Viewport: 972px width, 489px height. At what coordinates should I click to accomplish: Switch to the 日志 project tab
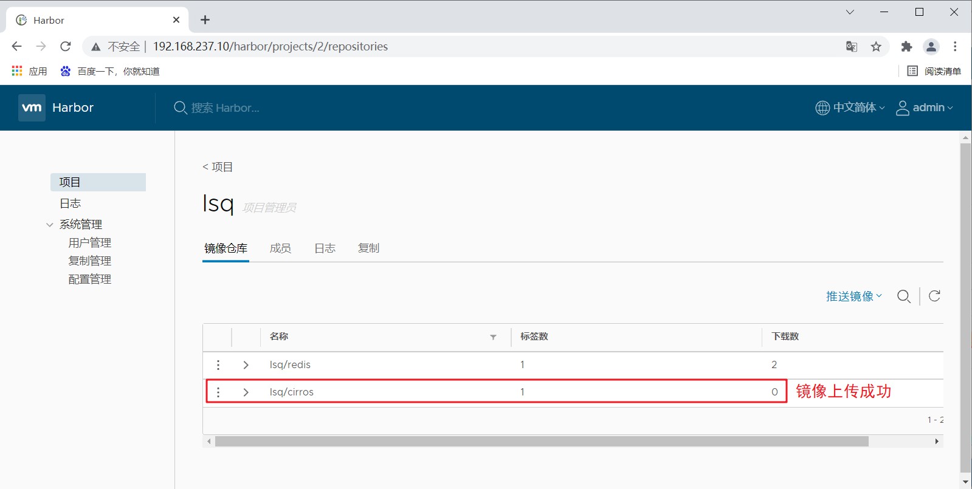pos(325,248)
